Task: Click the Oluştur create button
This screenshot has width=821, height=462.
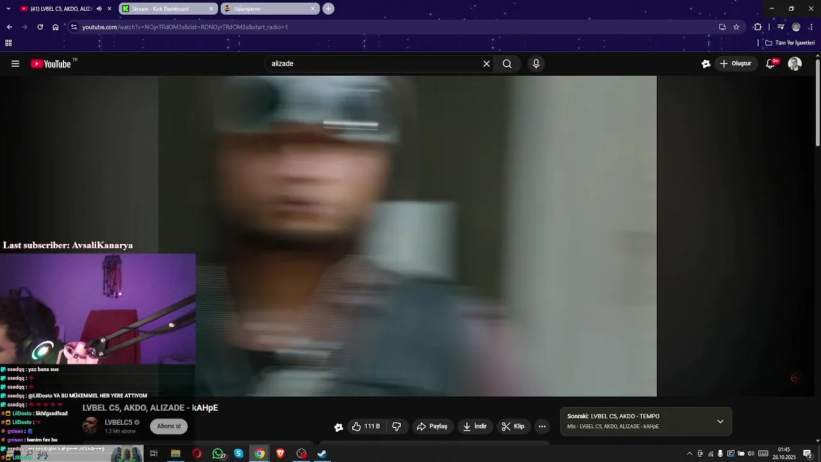Action: [735, 64]
